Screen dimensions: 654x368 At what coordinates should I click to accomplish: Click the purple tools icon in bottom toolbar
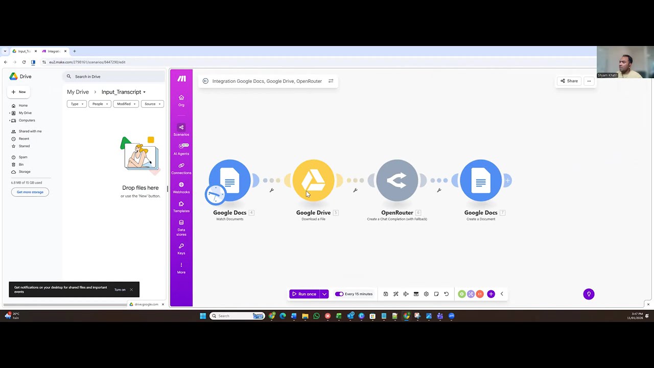tap(471, 294)
